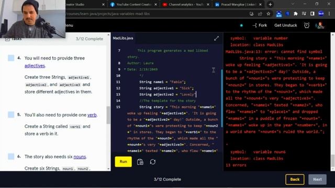Click the '3/12 Complete' bottom progress text
This screenshot has height=188, width=335.
pos(167,179)
